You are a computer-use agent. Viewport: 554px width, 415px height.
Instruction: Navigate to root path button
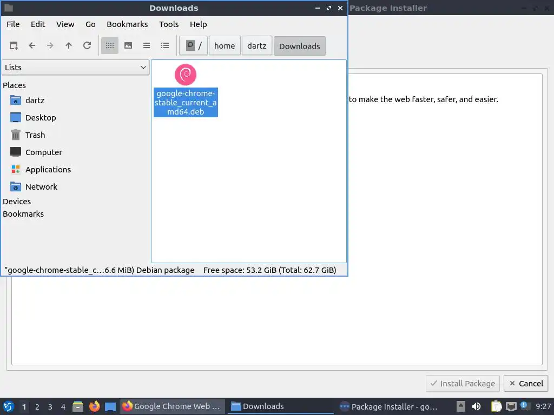[193, 46]
